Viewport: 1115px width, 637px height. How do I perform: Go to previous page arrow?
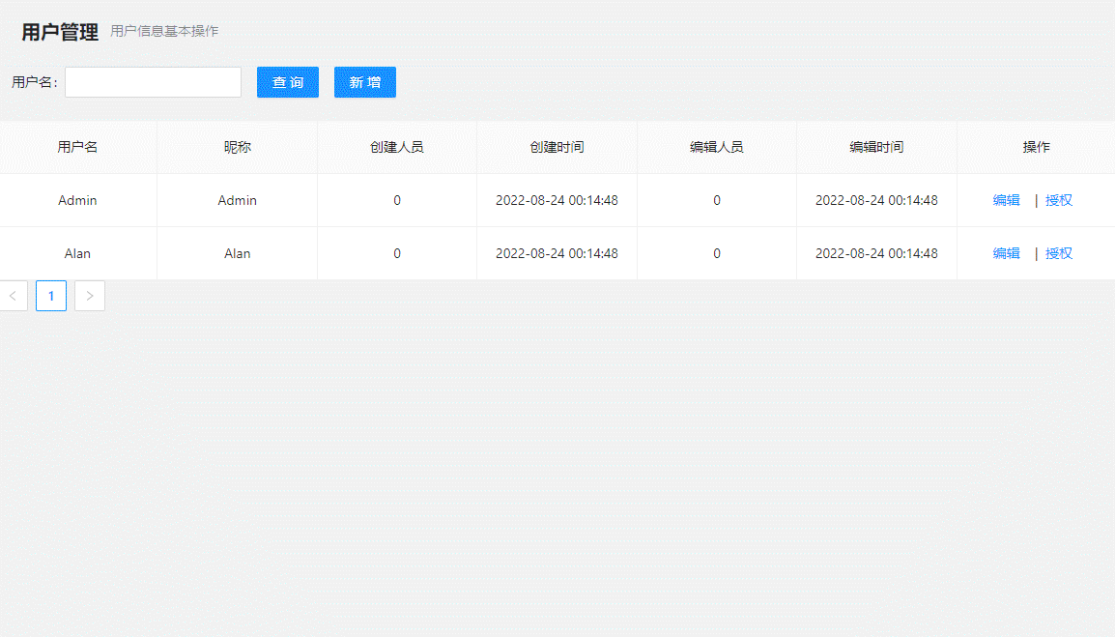(13, 296)
